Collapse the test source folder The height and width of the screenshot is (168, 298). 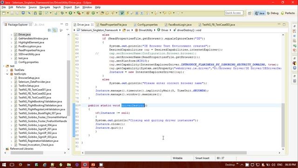tap(3, 66)
